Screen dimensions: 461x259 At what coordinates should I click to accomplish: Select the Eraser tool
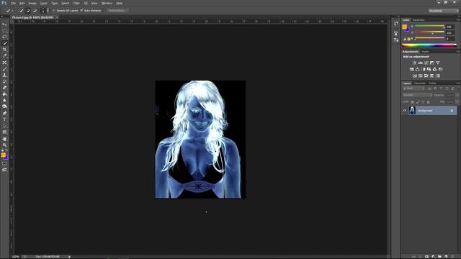(4, 88)
